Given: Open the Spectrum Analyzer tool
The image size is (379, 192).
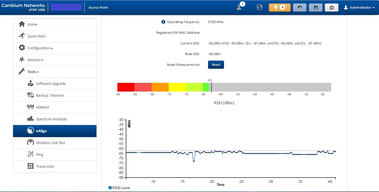Looking at the screenshot, I should (x=51, y=119).
